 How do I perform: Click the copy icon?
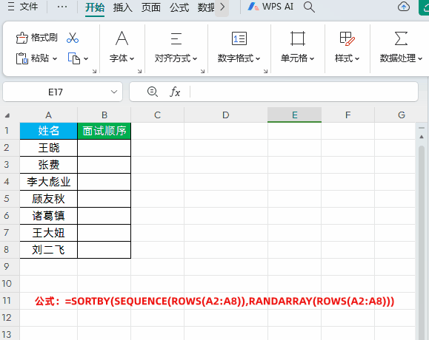click(x=74, y=58)
